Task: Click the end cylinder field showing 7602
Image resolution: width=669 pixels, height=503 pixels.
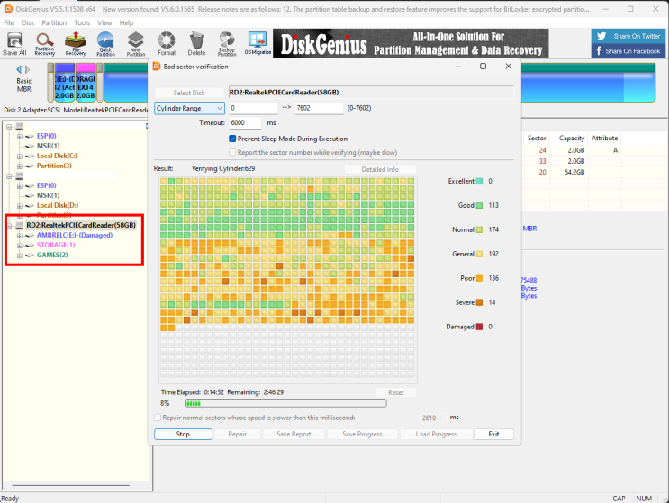Action: 319,108
